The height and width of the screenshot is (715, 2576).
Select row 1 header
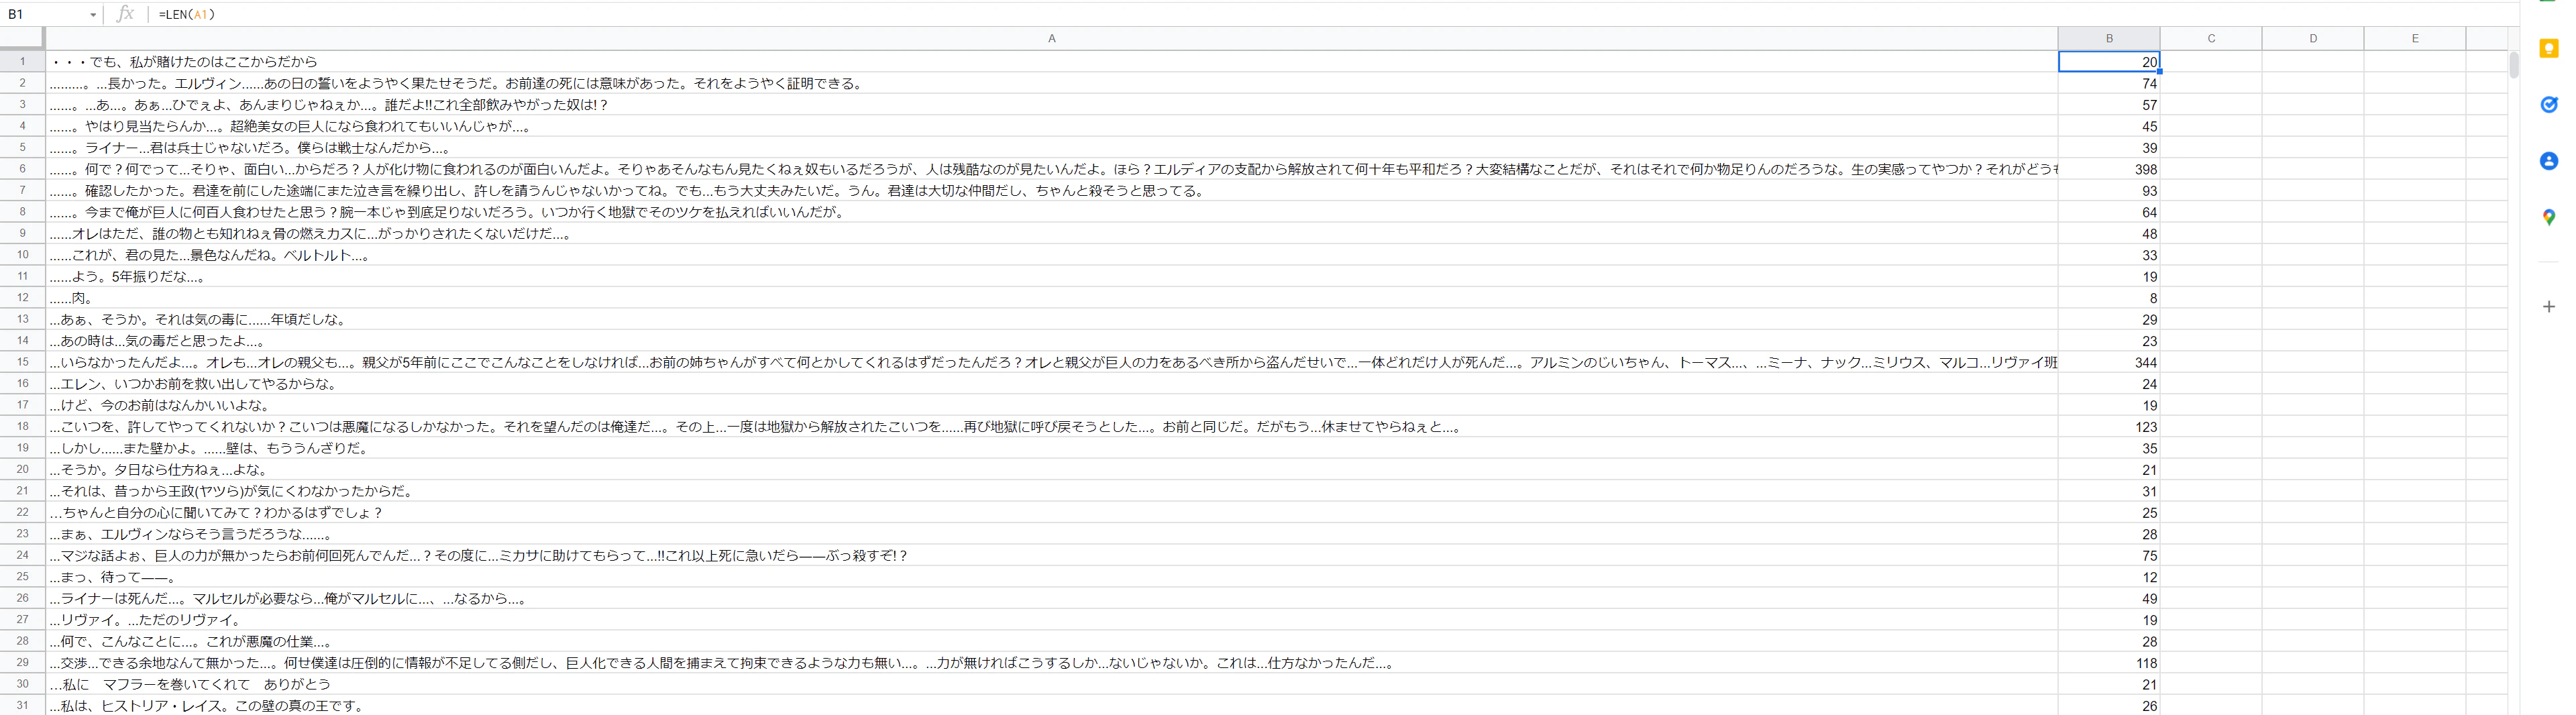[22, 61]
